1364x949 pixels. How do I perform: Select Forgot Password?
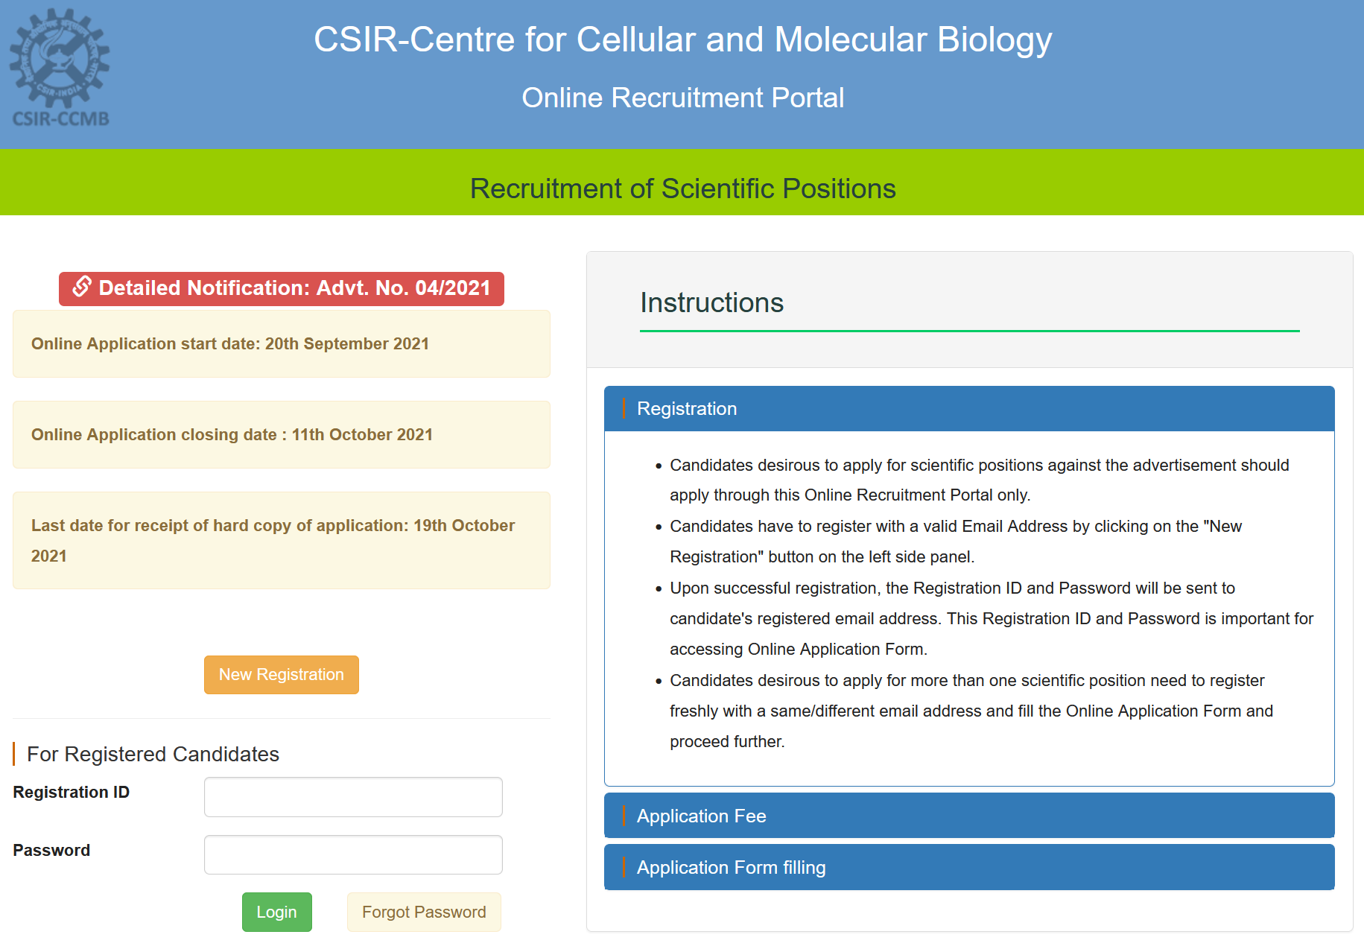pyautogui.click(x=423, y=911)
